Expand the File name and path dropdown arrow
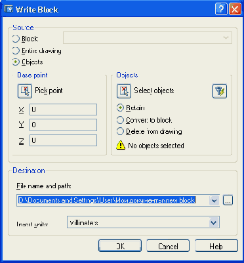Screen dimensions: 244x263 point(214,200)
